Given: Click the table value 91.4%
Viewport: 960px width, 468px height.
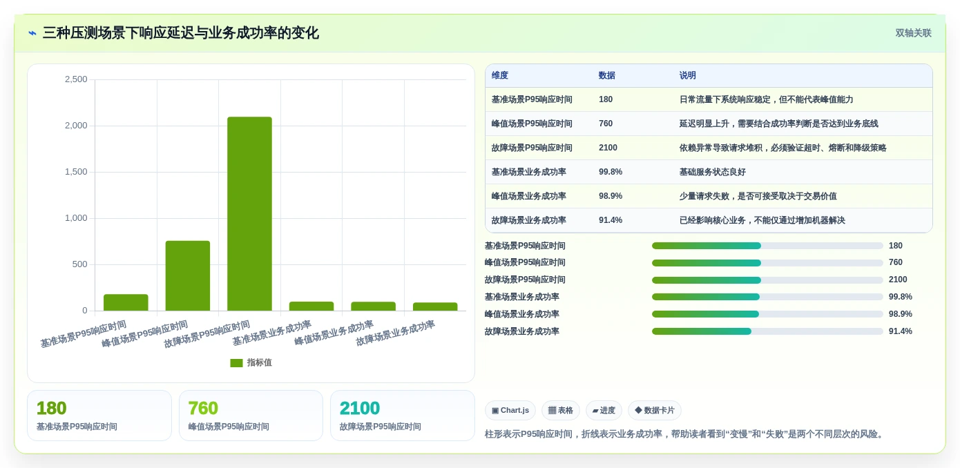Looking at the screenshot, I should [x=611, y=220].
